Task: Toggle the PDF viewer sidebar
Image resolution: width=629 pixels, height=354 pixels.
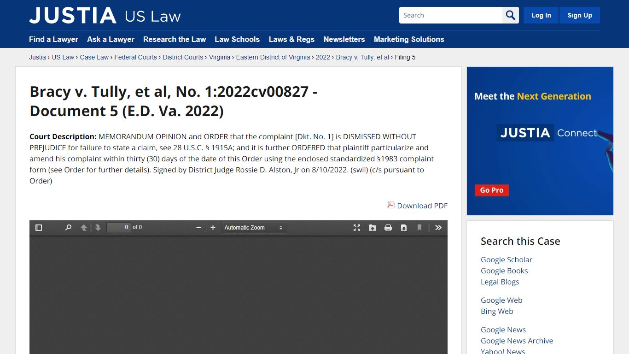Action: (x=39, y=228)
